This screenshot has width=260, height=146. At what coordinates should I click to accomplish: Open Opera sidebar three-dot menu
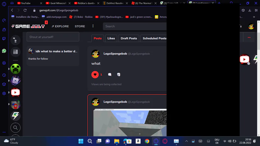click(4, 132)
